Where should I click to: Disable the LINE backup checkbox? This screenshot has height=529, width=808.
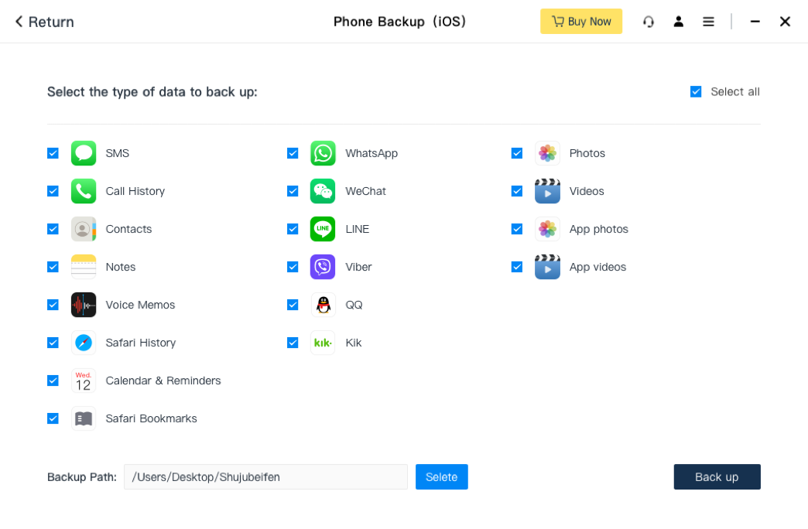point(293,229)
